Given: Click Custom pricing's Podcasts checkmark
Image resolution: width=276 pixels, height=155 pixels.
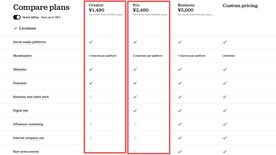Looking at the screenshot, I should pos(225,83).
